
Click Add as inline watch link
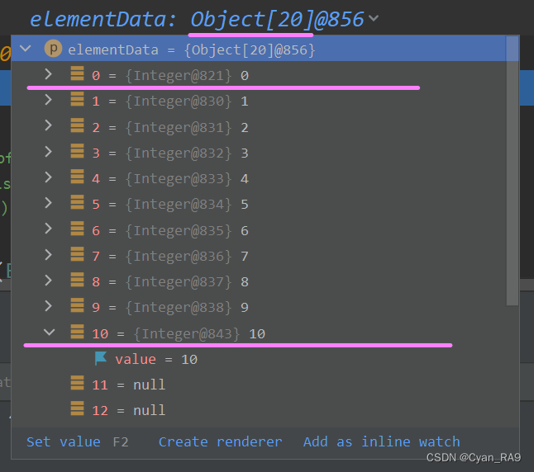coord(381,441)
